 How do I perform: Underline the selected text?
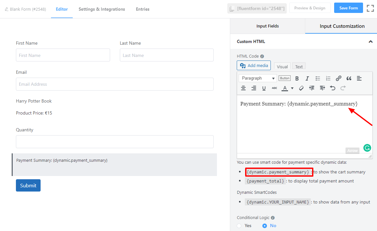point(264,88)
